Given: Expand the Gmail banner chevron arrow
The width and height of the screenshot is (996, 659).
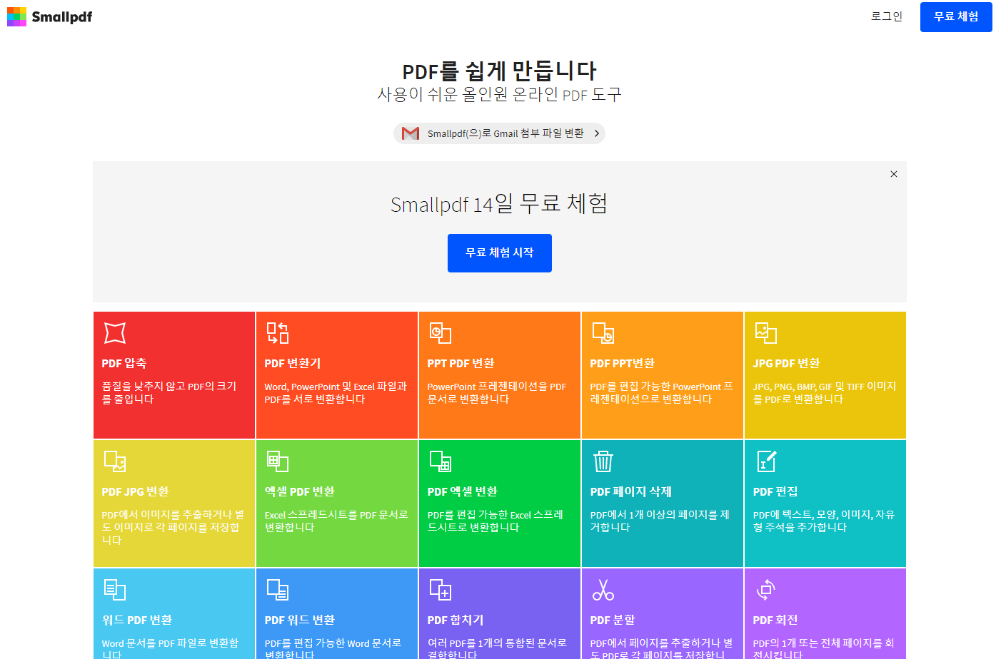Looking at the screenshot, I should tap(597, 133).
